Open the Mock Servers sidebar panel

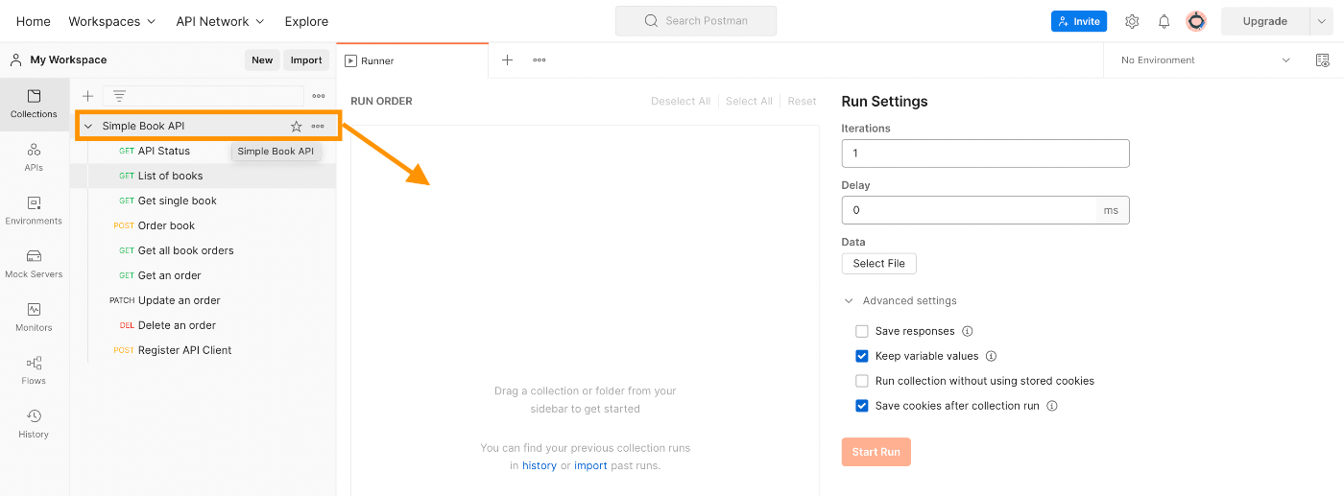(34, 264)
